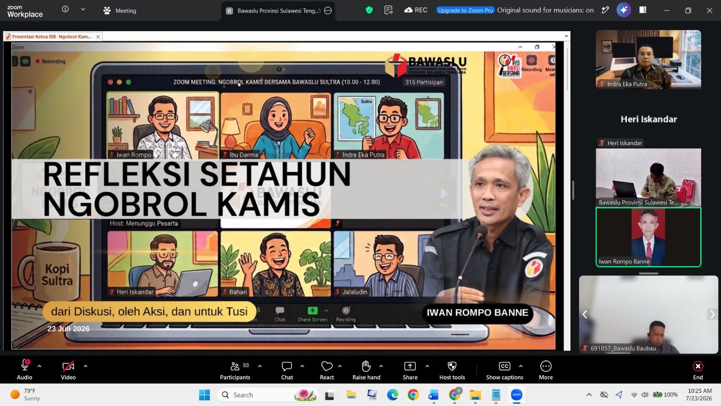Change the view layout icon
This screenshot has width=721, height=406.
643,10
